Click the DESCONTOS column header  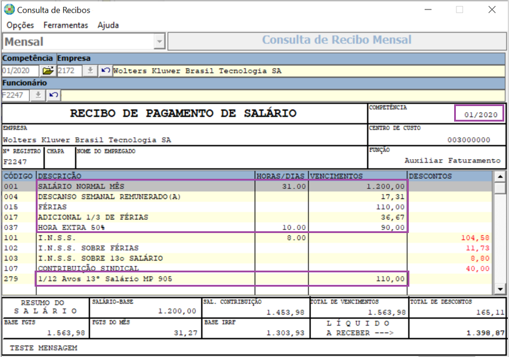[x=449, y=176]
